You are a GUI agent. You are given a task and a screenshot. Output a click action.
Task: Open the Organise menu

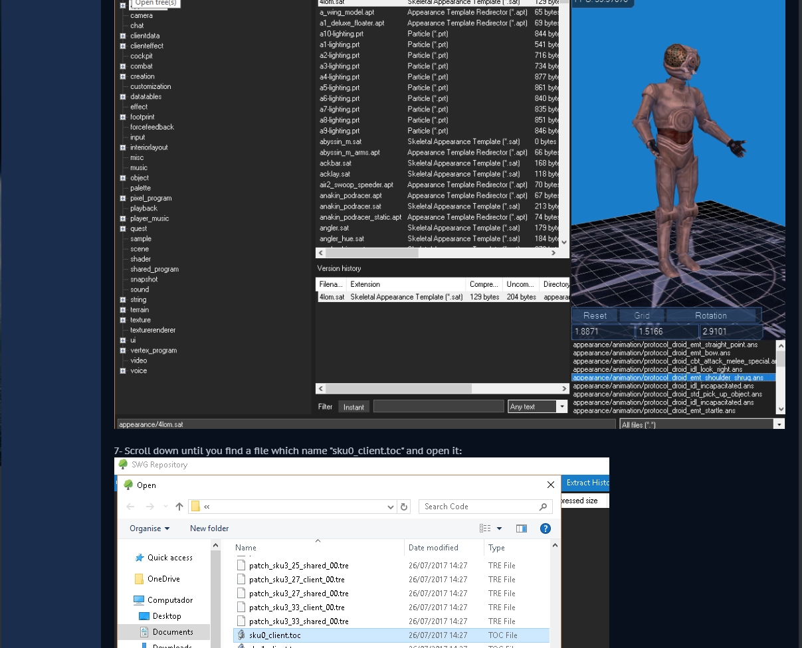tap(150, 528)
